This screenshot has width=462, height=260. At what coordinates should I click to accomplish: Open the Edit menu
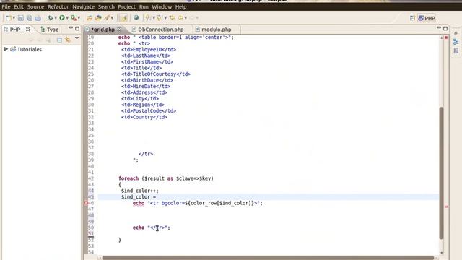pyautogui.click(x=19, y=6)
